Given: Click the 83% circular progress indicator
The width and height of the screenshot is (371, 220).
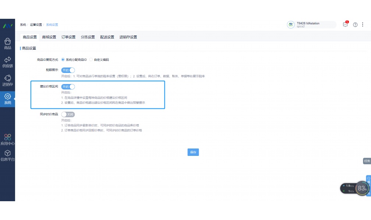Looking at the screenshot, I should click(x=361, y=188).
